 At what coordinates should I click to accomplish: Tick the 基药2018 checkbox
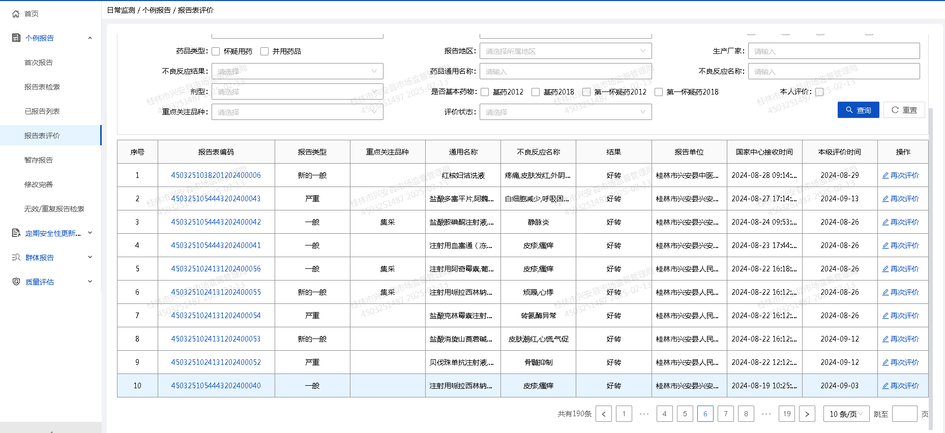pos(536,92)
